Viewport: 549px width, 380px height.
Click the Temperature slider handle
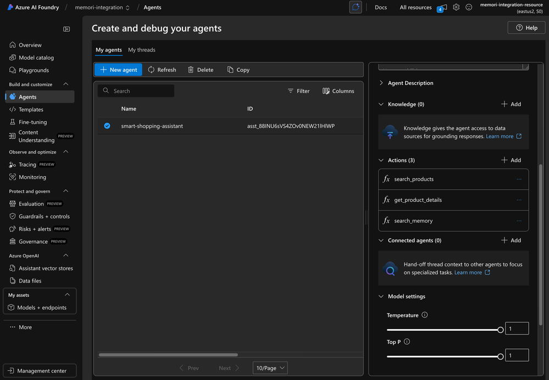click(x=500, y=330)
